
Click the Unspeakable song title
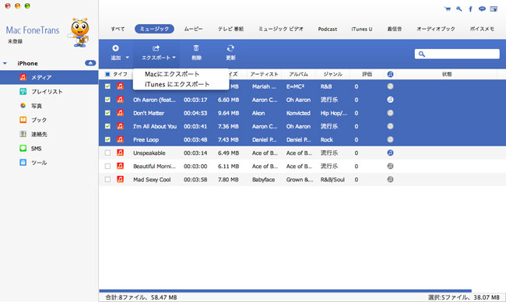149,153
